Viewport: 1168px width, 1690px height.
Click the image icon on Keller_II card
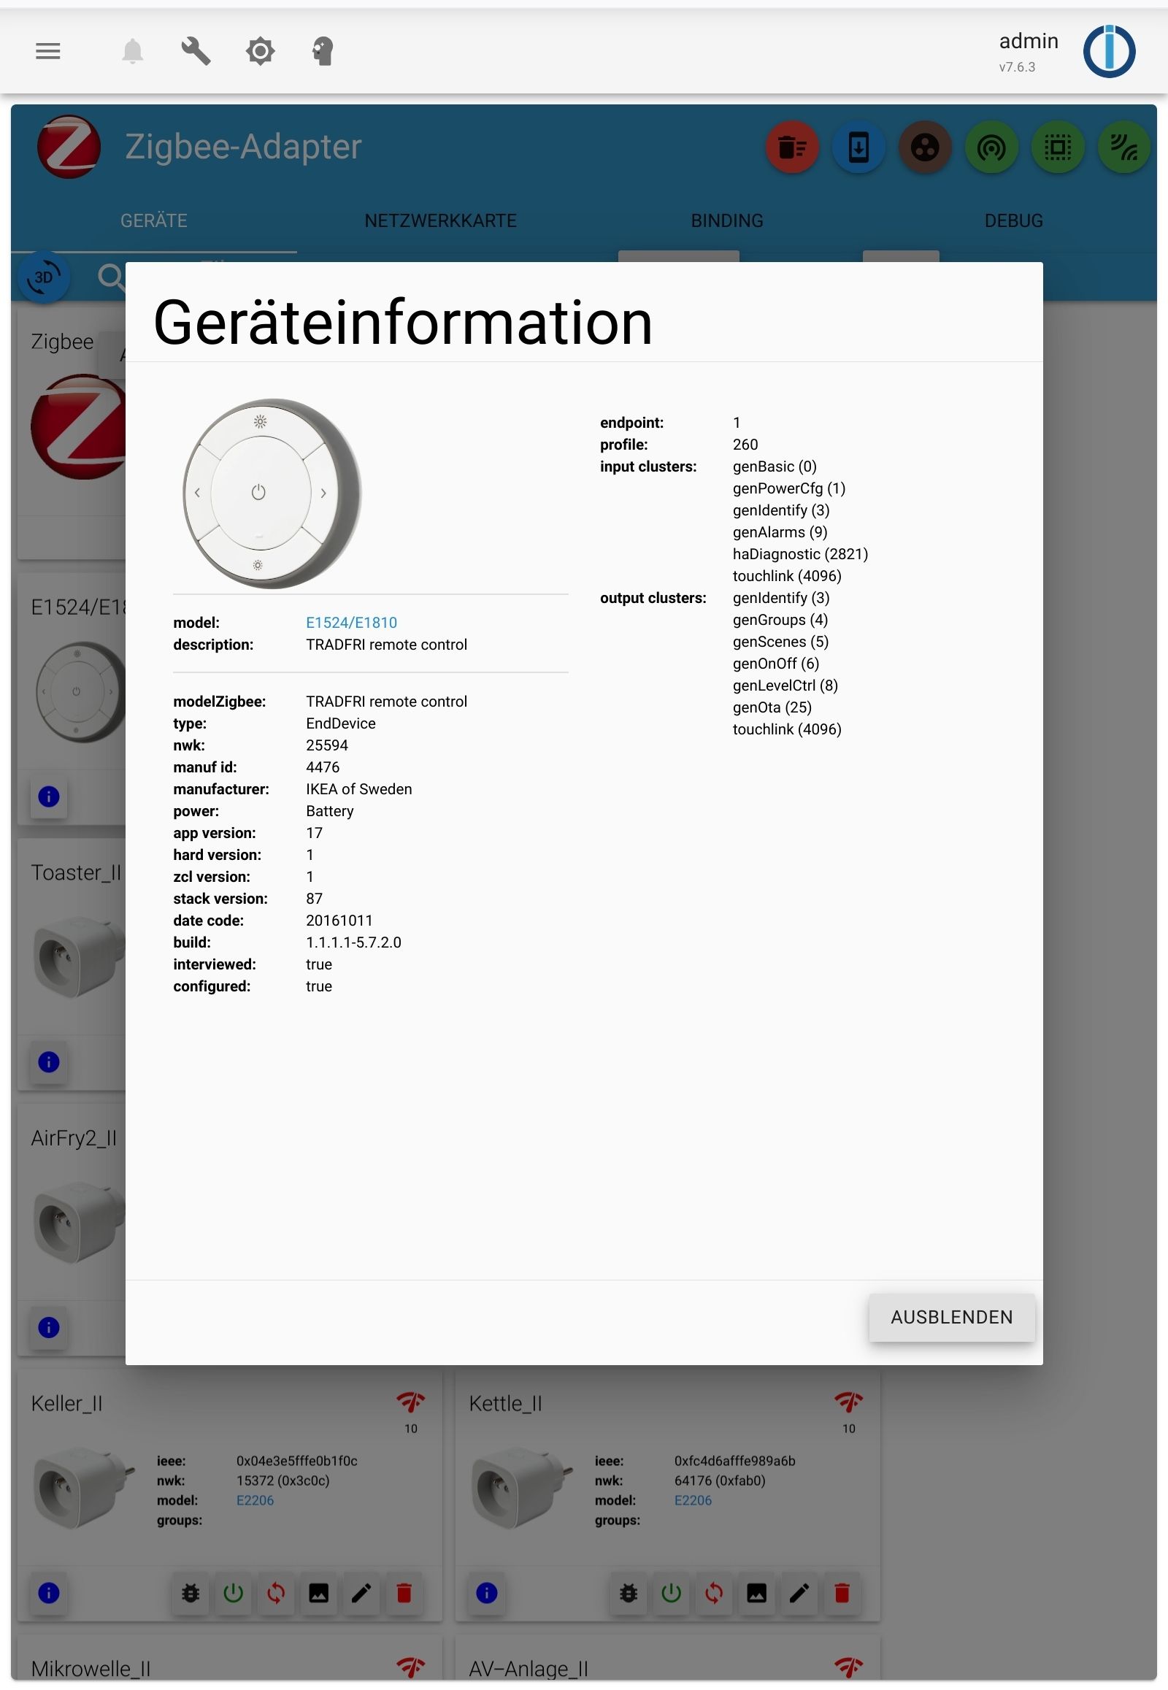(318, 1594)
